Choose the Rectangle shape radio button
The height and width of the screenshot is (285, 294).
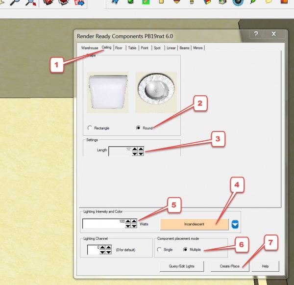(x=90, y=128)
